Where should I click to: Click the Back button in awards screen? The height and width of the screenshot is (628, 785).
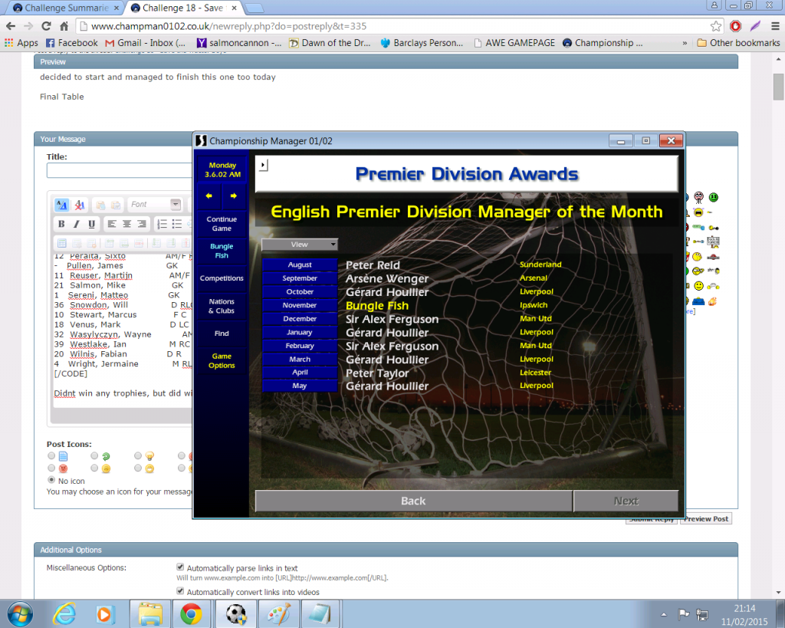[413, 501]
